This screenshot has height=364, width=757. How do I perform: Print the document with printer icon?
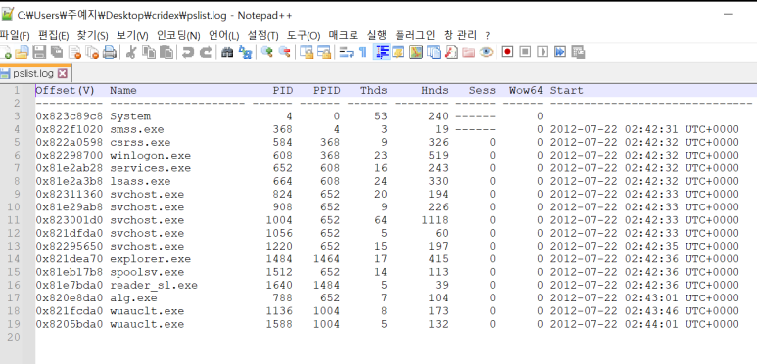[110, 52]
